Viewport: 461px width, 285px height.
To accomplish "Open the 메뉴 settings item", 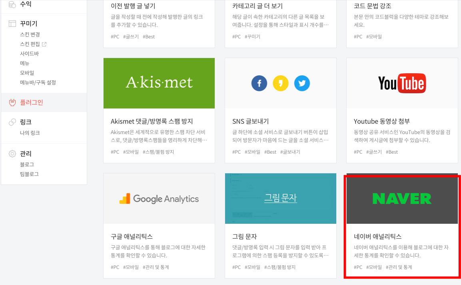I will coord(25,63).
